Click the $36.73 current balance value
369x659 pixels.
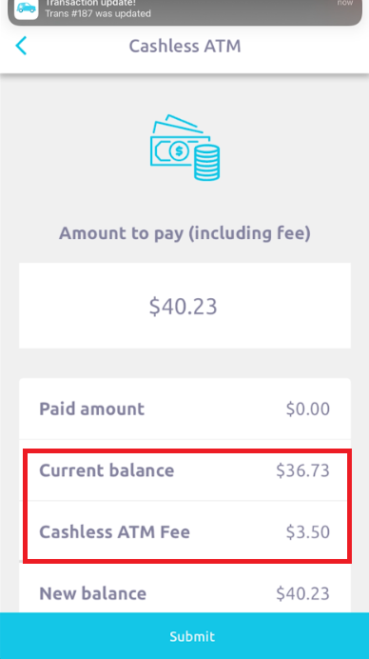pos(302,470)
